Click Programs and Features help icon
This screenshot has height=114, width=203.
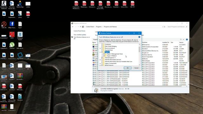pyautogui.click(x=187, y=39)
